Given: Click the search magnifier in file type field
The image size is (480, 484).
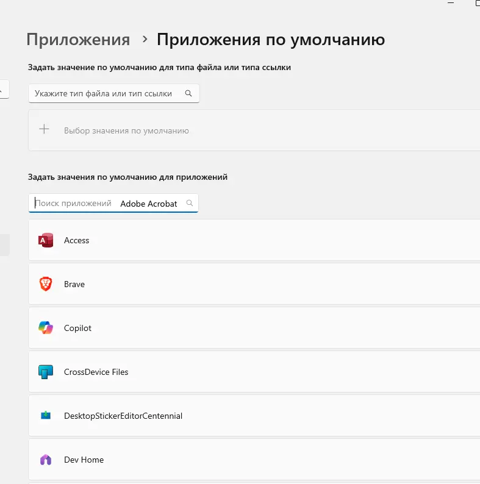Looking at the screenshot, I should coord(188,93).
